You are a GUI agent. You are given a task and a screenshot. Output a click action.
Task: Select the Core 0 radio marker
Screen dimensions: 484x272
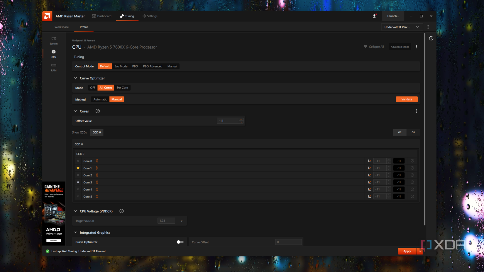pyautogui.click(x=78, y=161)
